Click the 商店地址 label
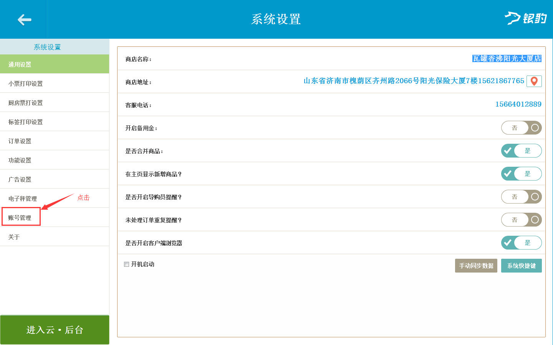Image resolution: width=553 pixels, height=345 pixels. (138, 82)
